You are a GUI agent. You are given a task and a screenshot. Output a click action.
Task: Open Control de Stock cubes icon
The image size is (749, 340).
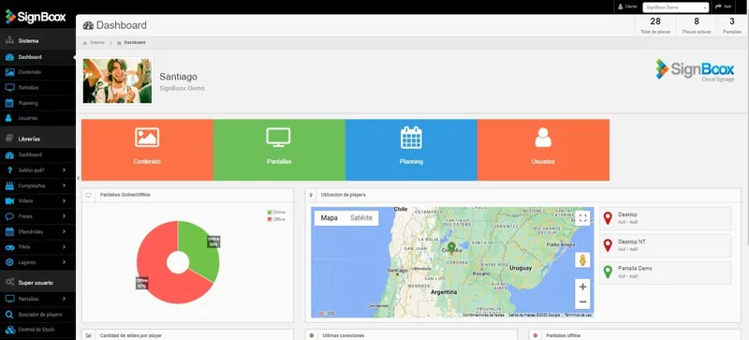(9, 330)
